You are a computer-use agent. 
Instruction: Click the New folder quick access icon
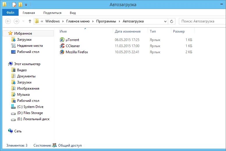(x=20, y=5)
